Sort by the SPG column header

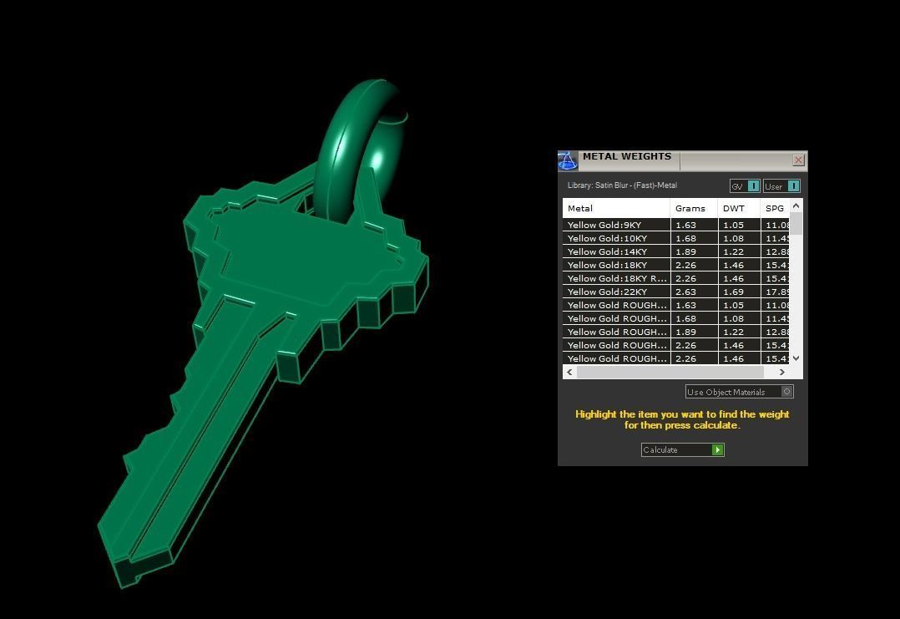tap(775, 208)
